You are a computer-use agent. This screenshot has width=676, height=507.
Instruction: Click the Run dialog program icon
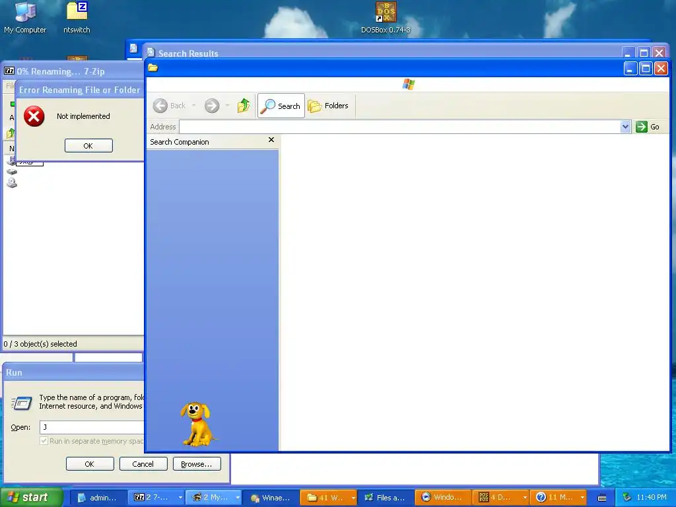[x=22, y=403]
